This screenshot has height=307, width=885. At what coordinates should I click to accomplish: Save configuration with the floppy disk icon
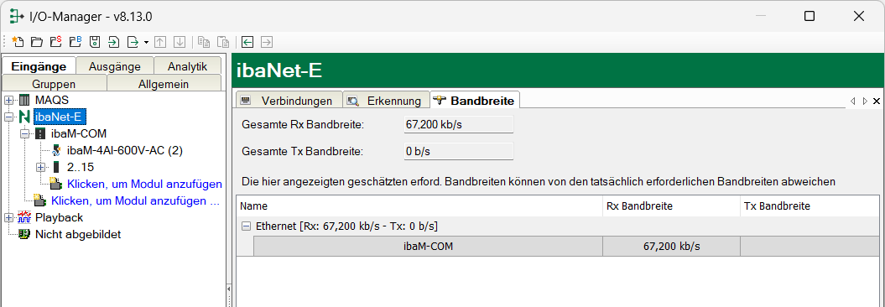coord(95,42)
